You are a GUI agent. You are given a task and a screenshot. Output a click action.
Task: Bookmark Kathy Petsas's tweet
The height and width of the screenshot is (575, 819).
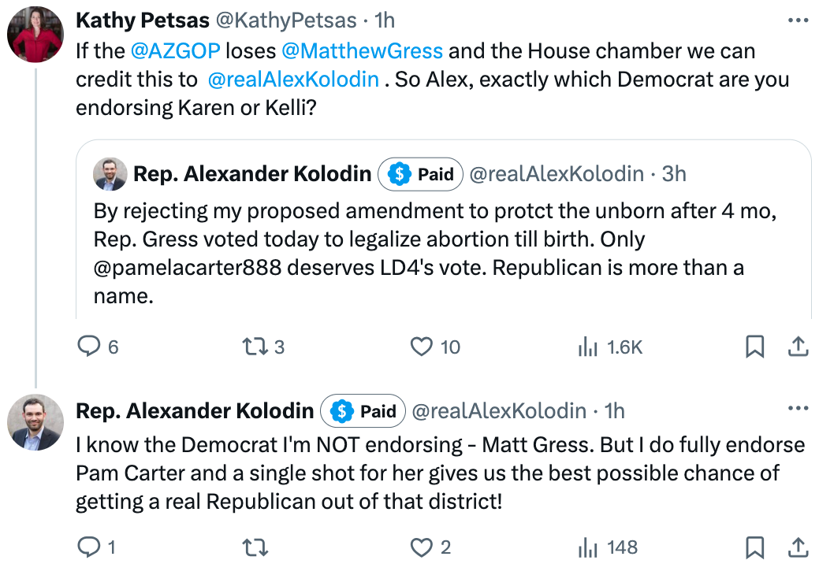tap(754, 347)
